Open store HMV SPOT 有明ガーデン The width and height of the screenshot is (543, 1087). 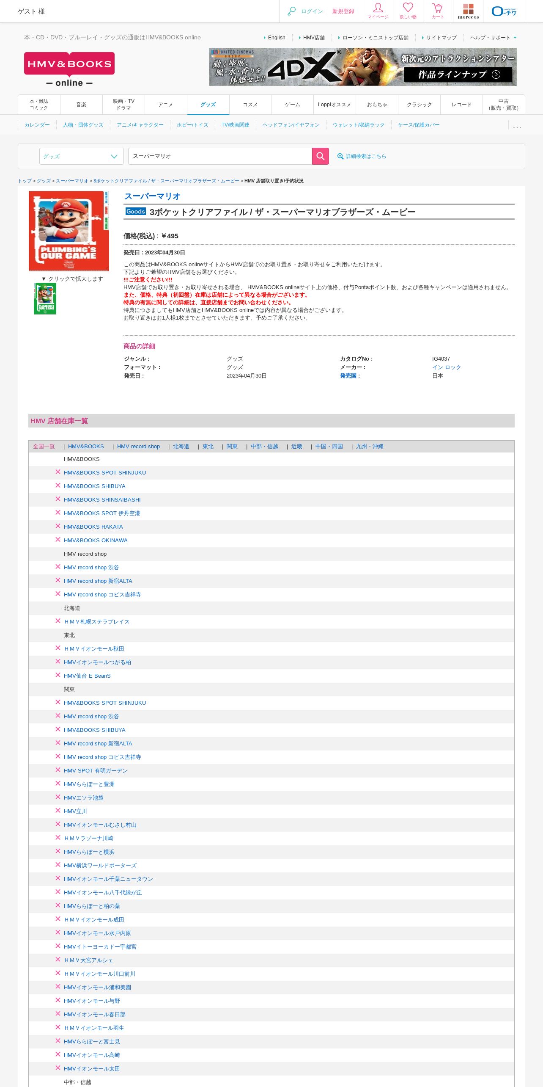pyautogui.click(x=96, y=771)
